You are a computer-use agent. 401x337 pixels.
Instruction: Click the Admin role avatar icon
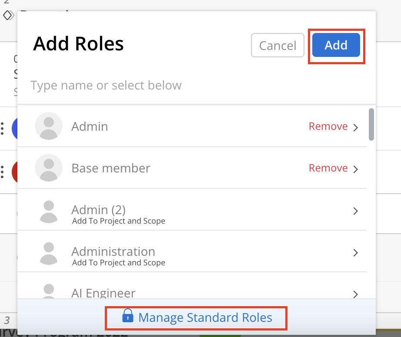(49, 126)
